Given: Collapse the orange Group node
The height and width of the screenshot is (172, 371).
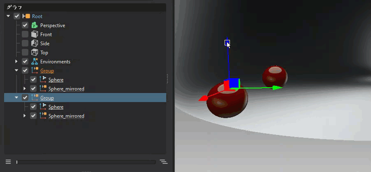Looking at the screenshot, I should [16, 70].
